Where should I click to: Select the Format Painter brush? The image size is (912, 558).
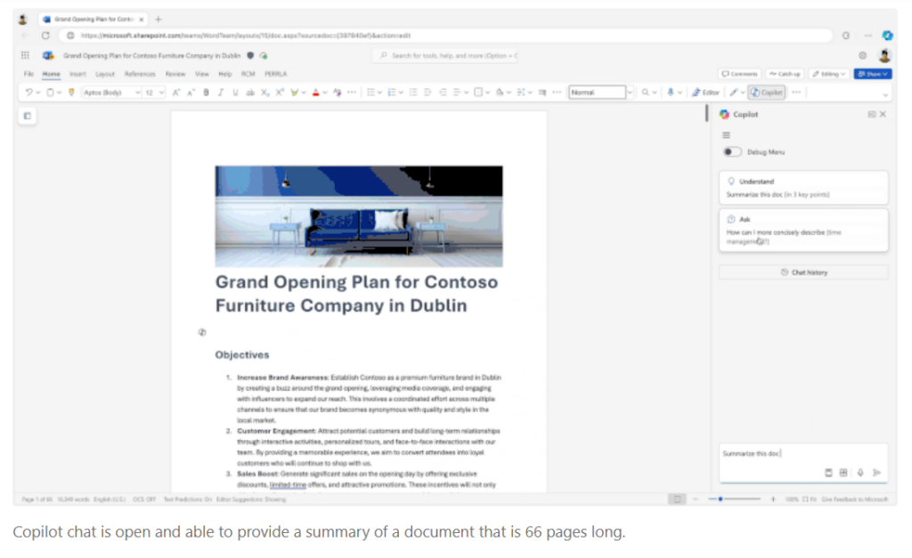pyautogui.click(x=71, y=93)
